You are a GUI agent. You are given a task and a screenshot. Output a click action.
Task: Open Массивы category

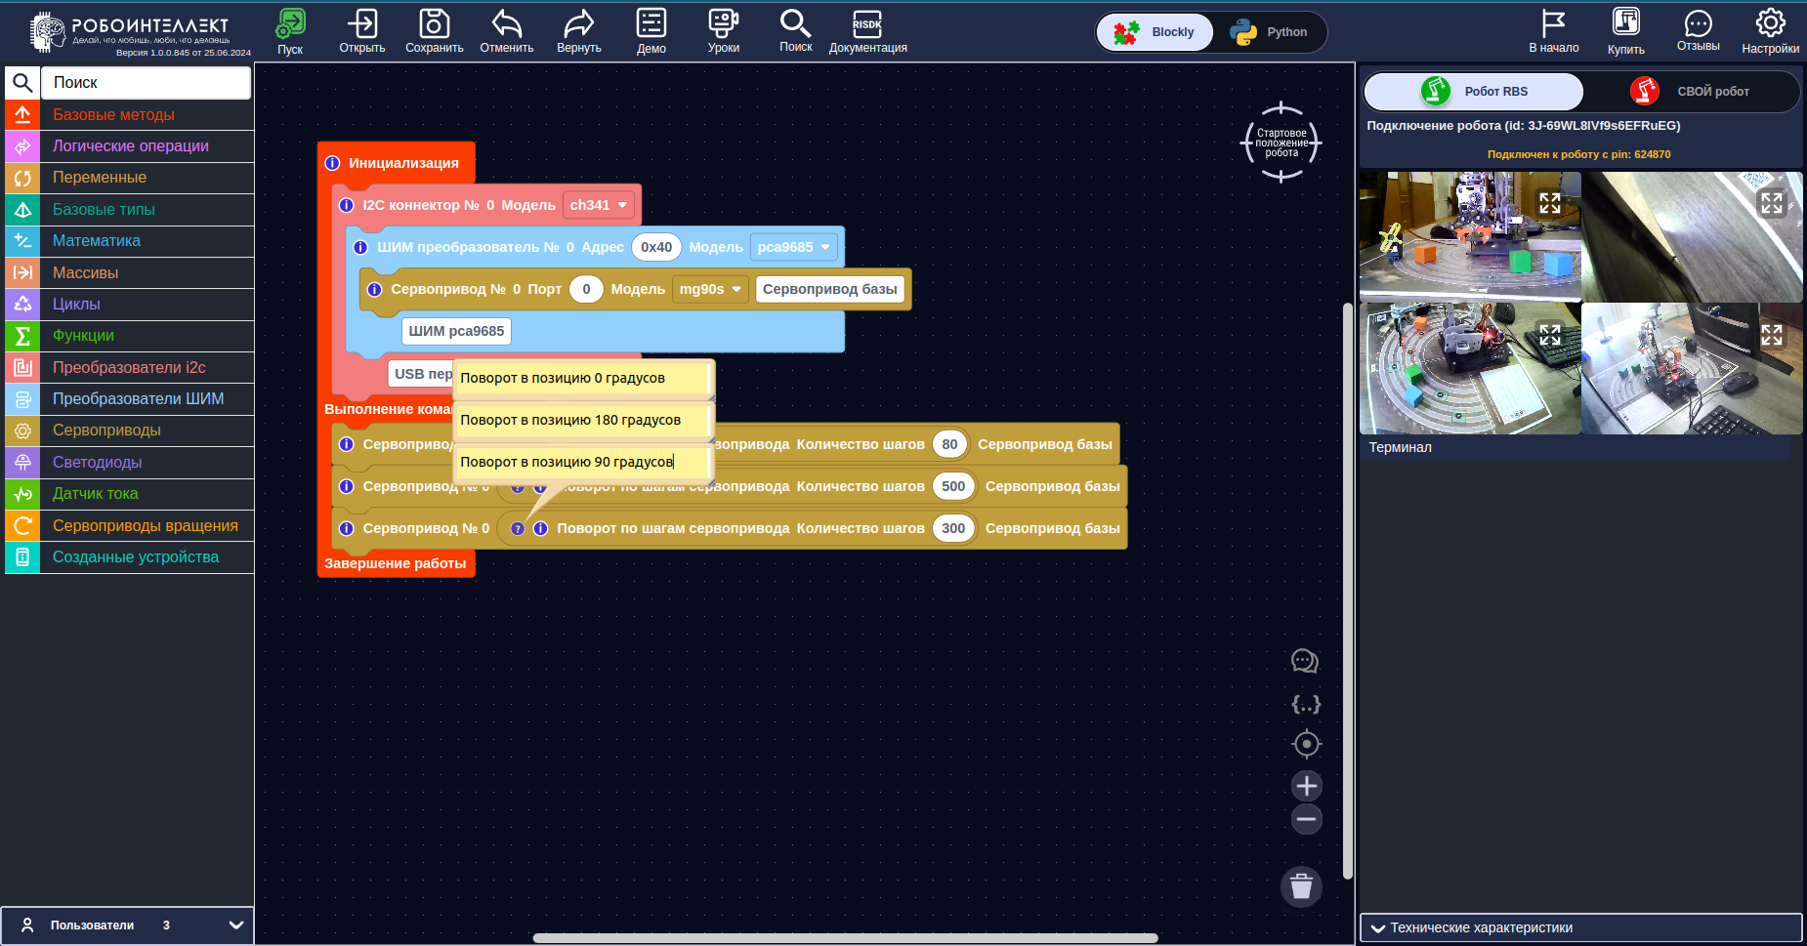tap(129, 272)
